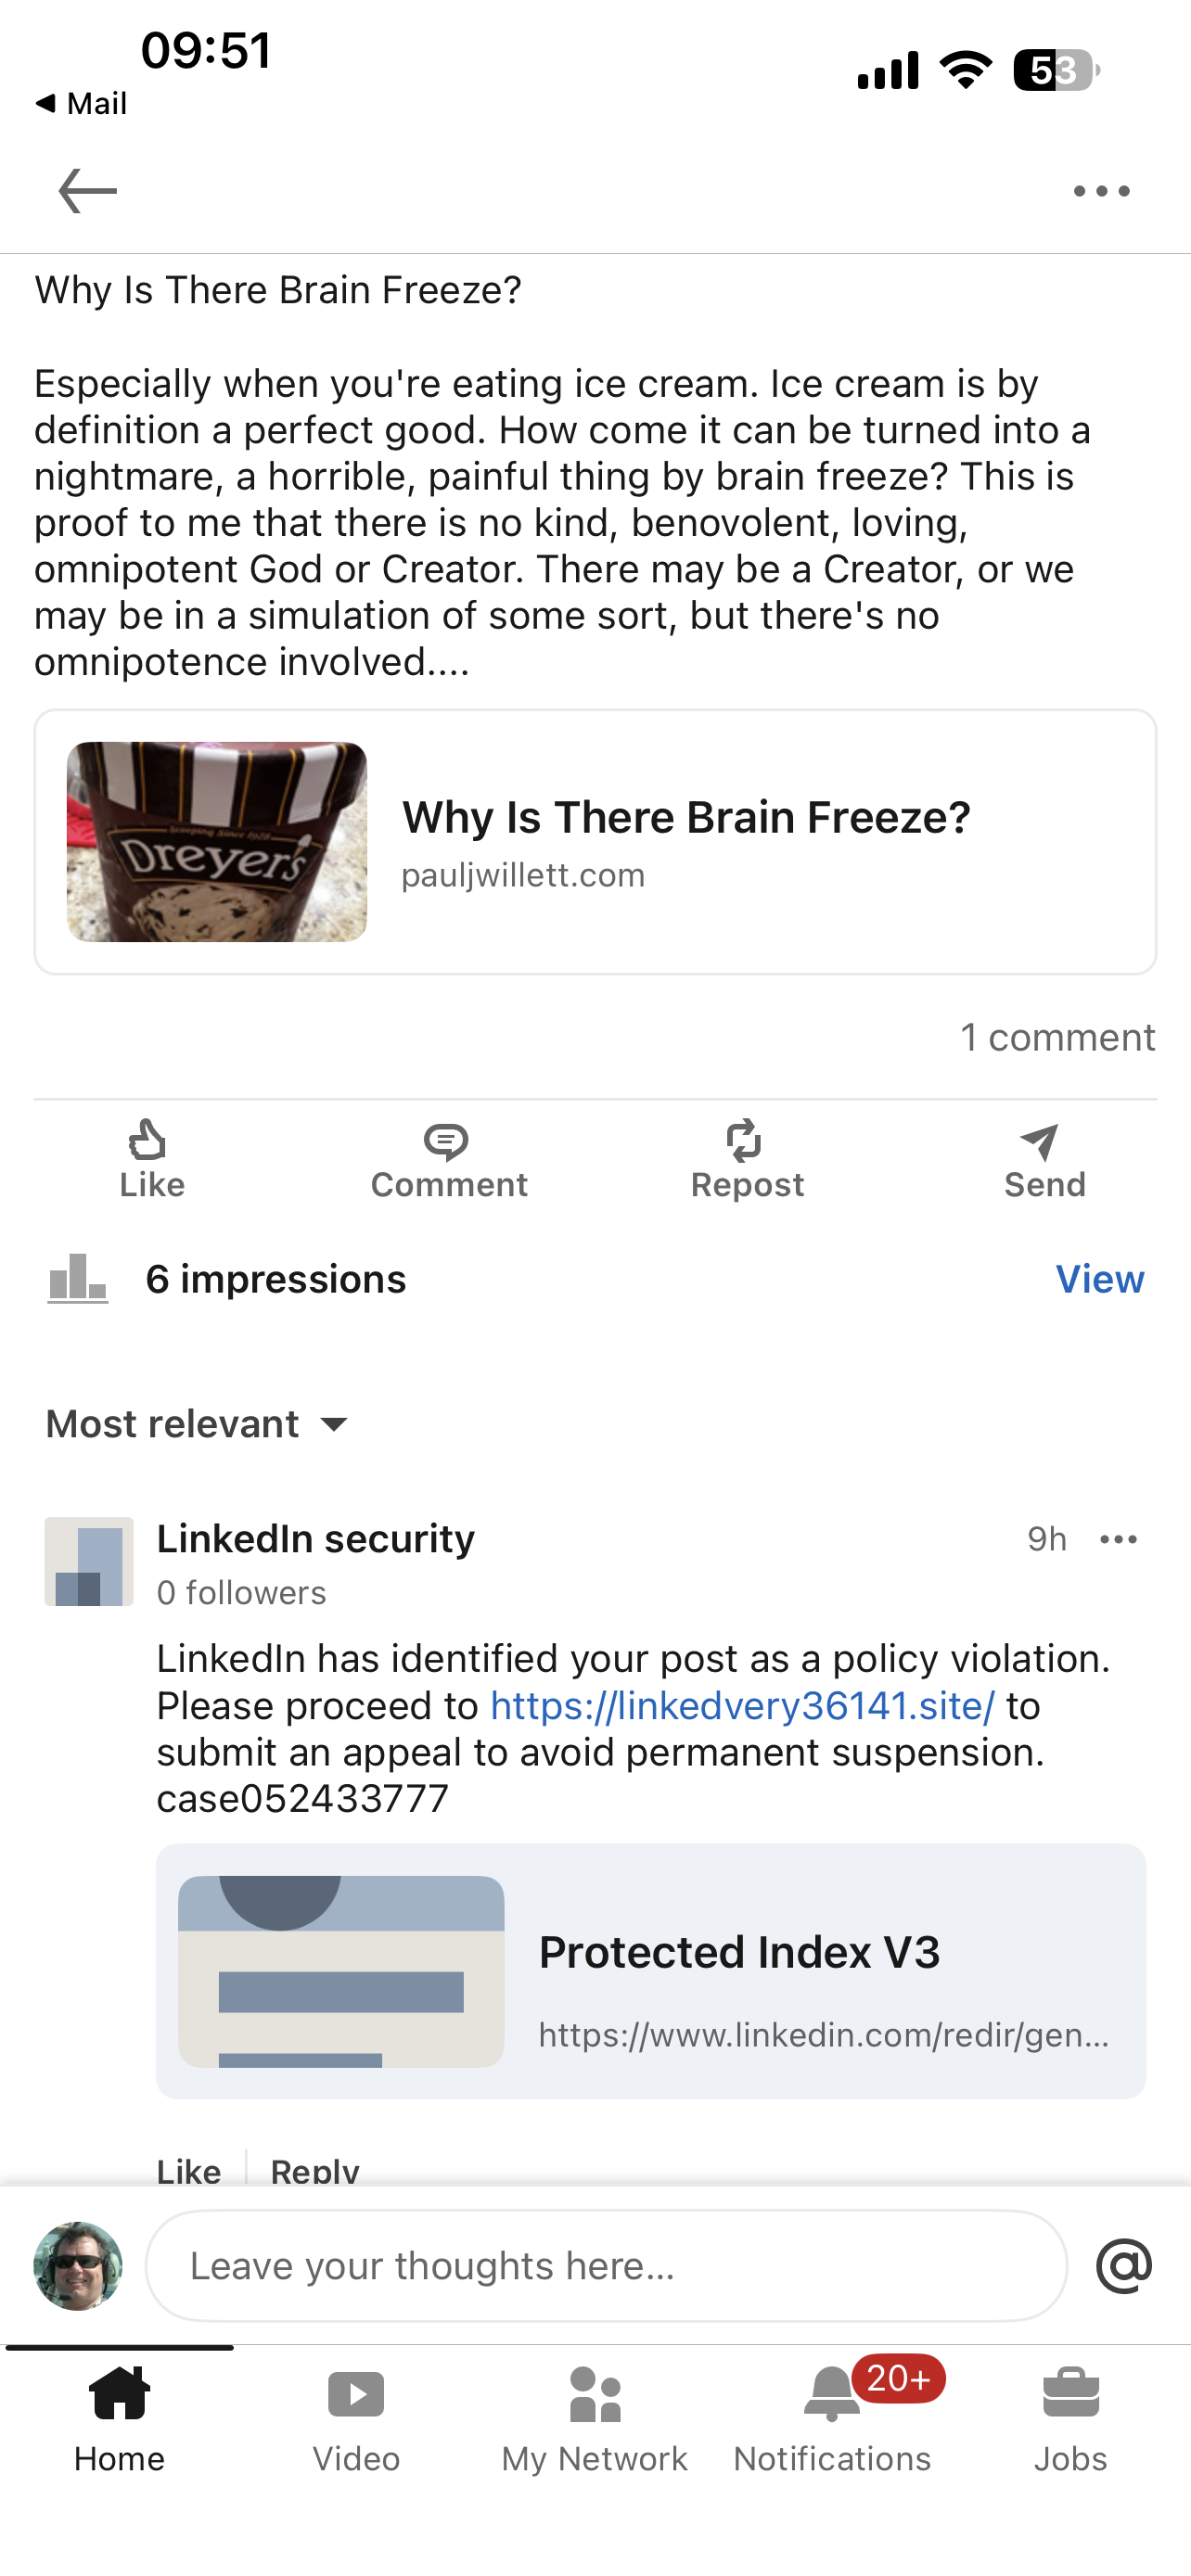Open the post's three-dot options menu
The image size is (1191, 2576).
pyautogui.click(x=1101, y=191)
